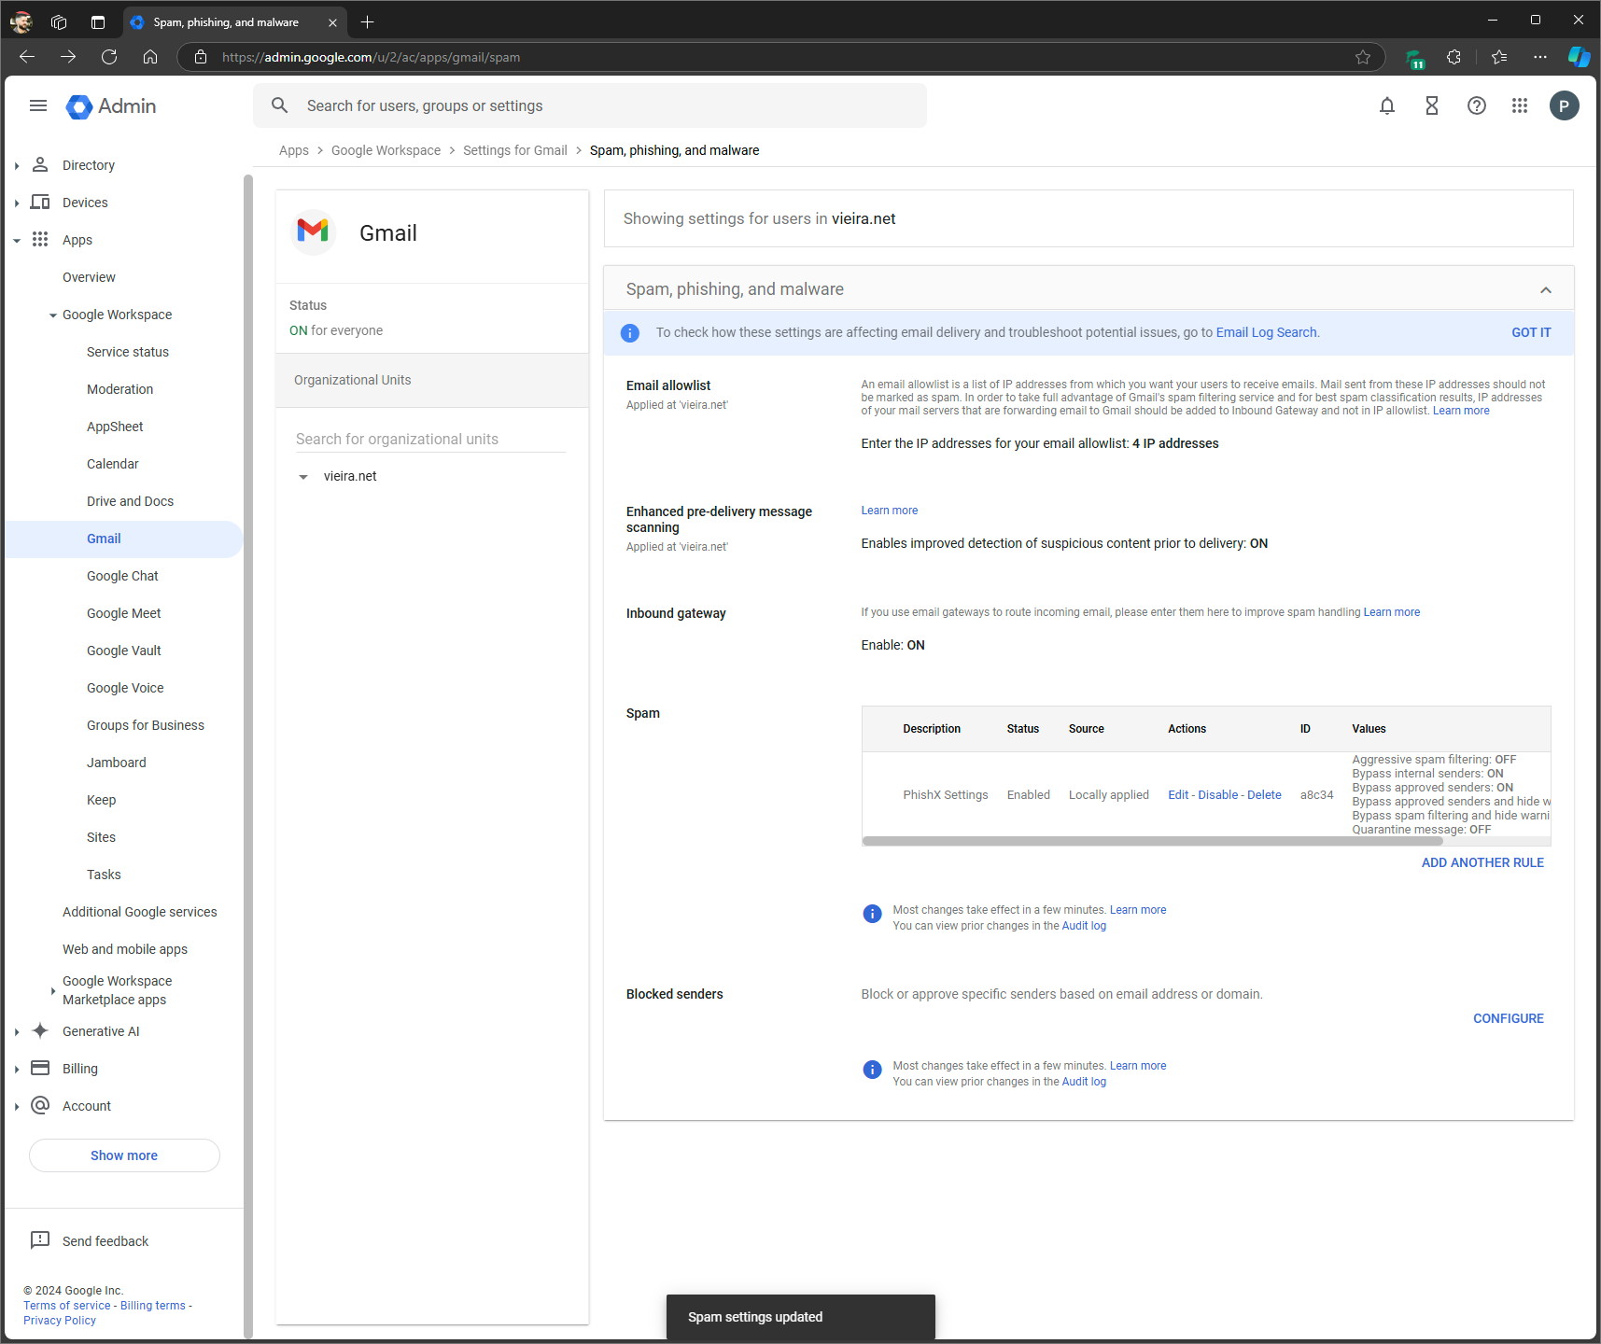Open browser tab actions menu icon
The width and height of the screenshot is (1601, 1344).
(x=98, y=21)
